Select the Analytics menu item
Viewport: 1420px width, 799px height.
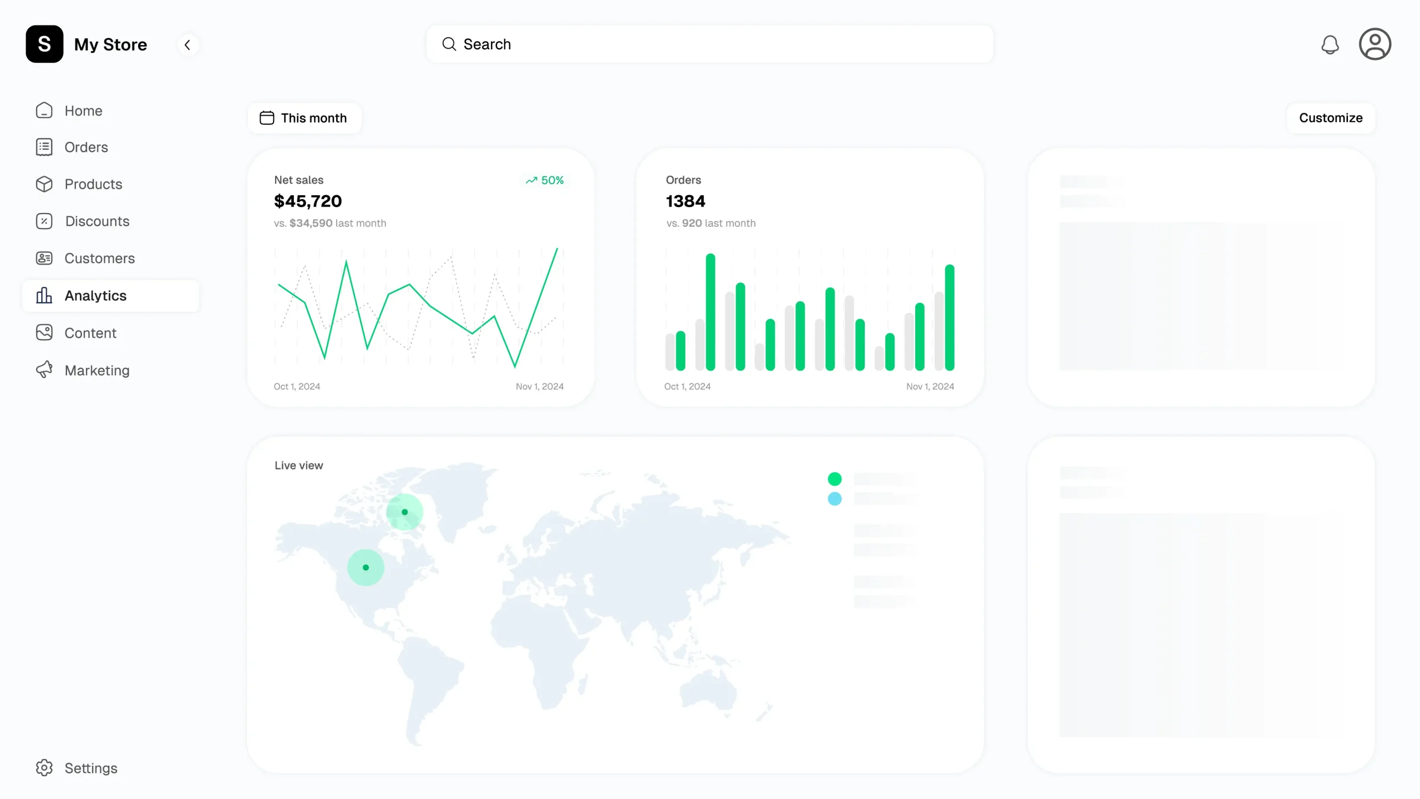tap(95, 296)
